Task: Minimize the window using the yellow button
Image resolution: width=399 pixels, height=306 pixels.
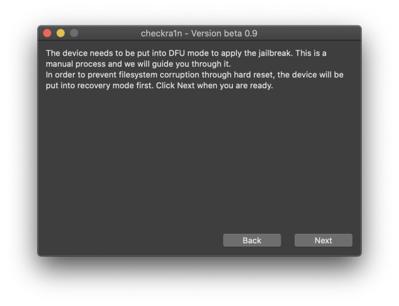Action: point(61,33)
